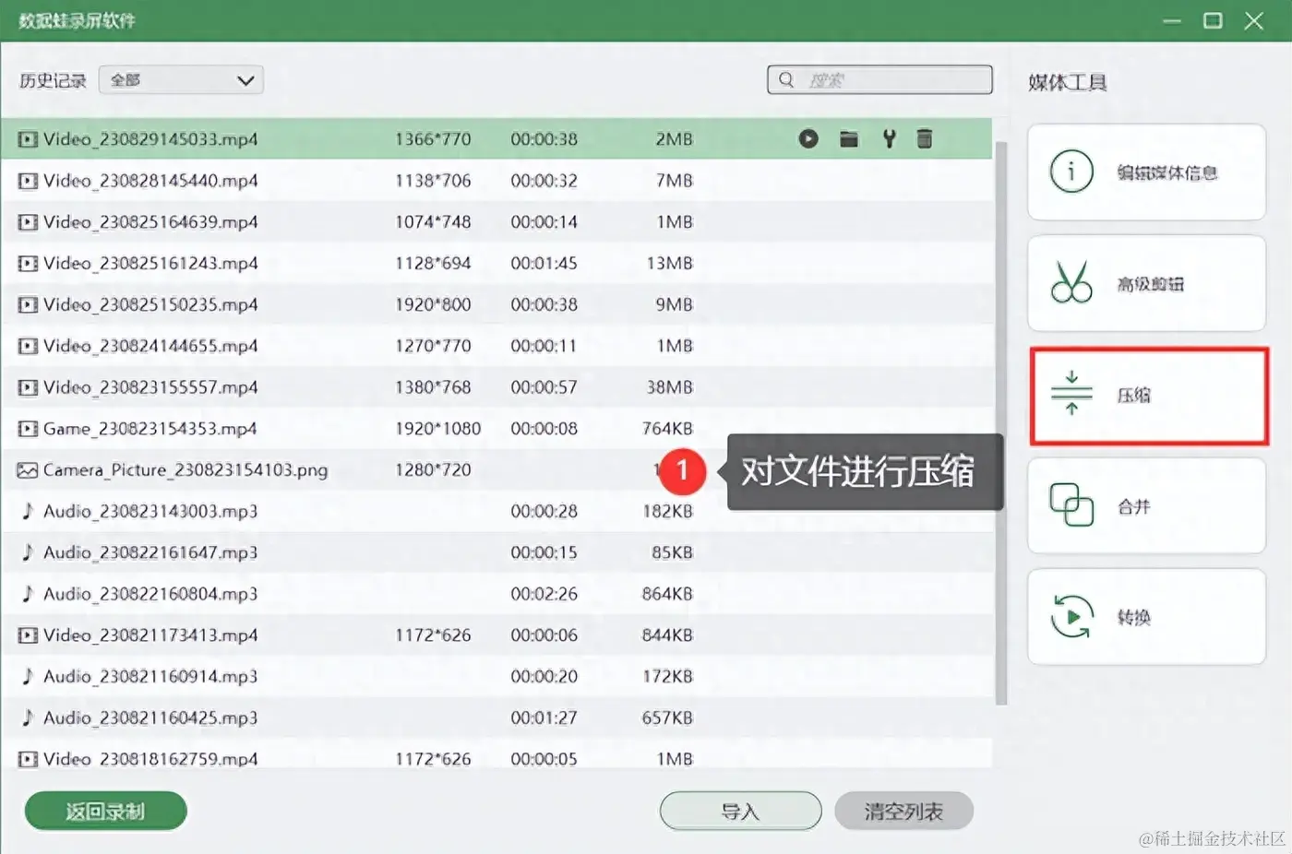Click the overlapping squares icon for 合并

pyautogui.click(x=1071, y=505)
